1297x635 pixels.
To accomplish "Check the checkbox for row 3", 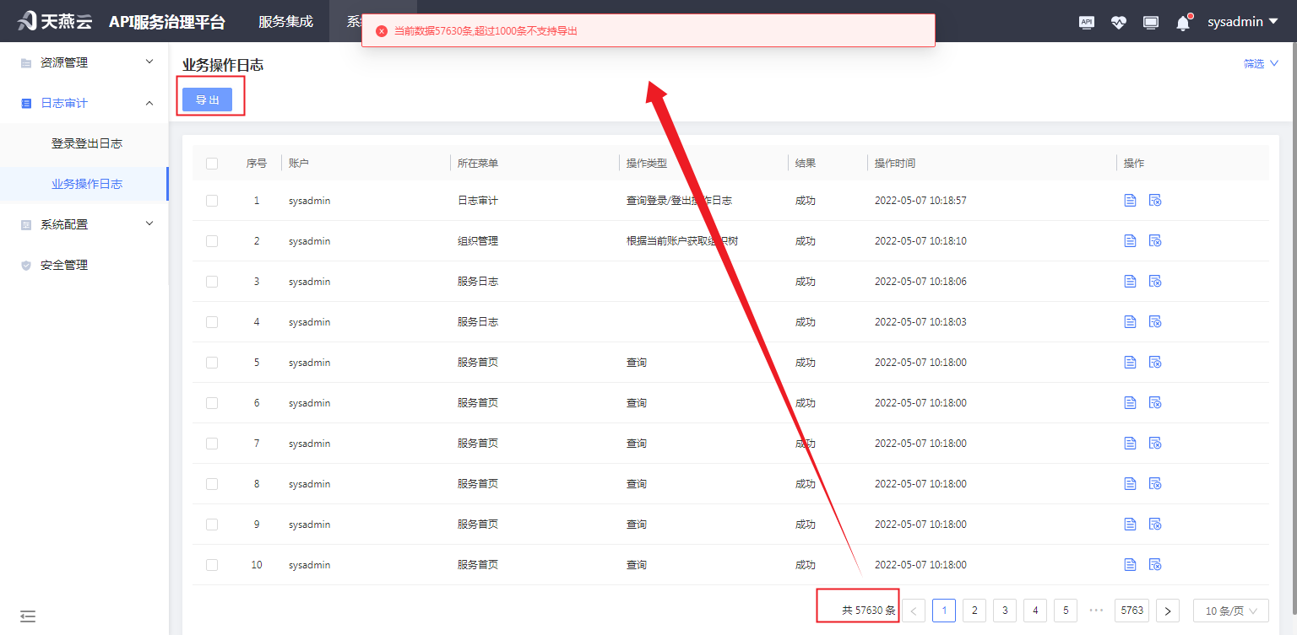I will click(212, 282).
